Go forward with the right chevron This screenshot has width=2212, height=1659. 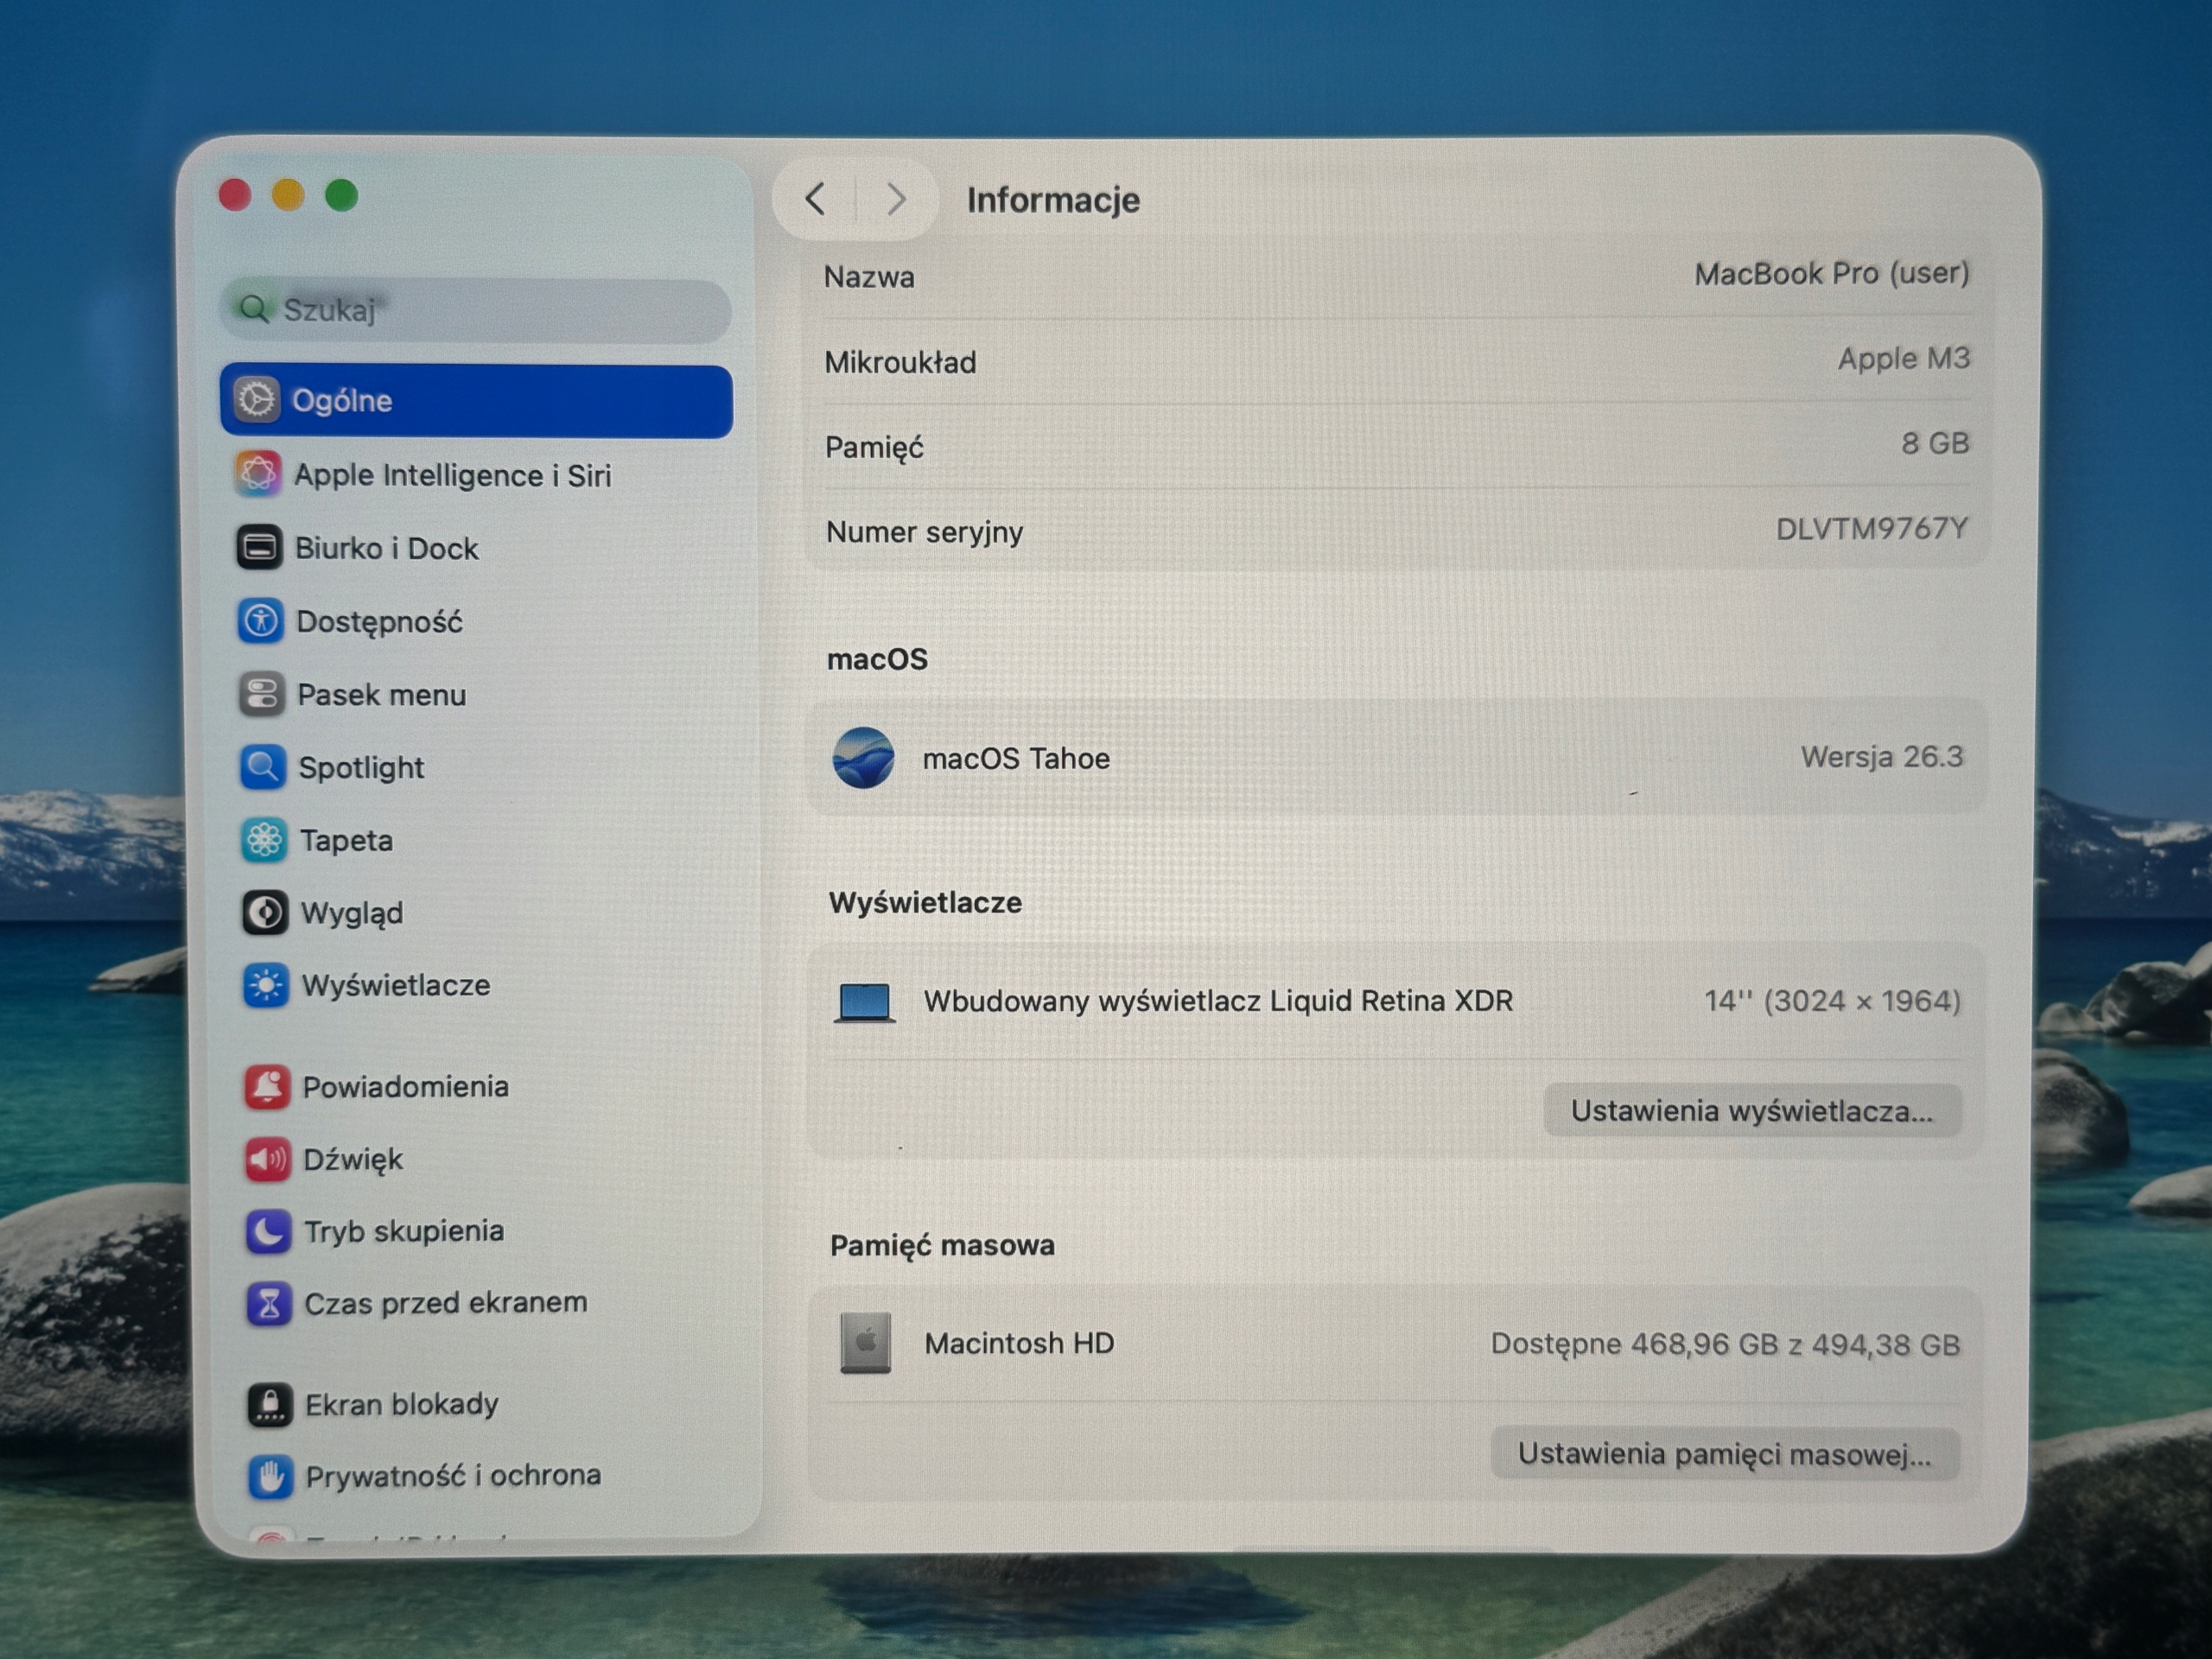896,199
